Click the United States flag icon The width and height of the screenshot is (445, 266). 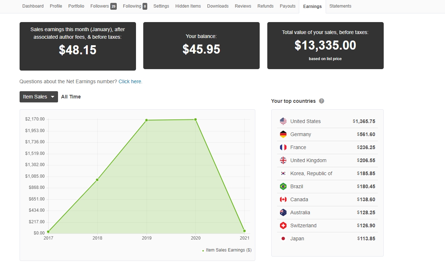coord(283,121)
